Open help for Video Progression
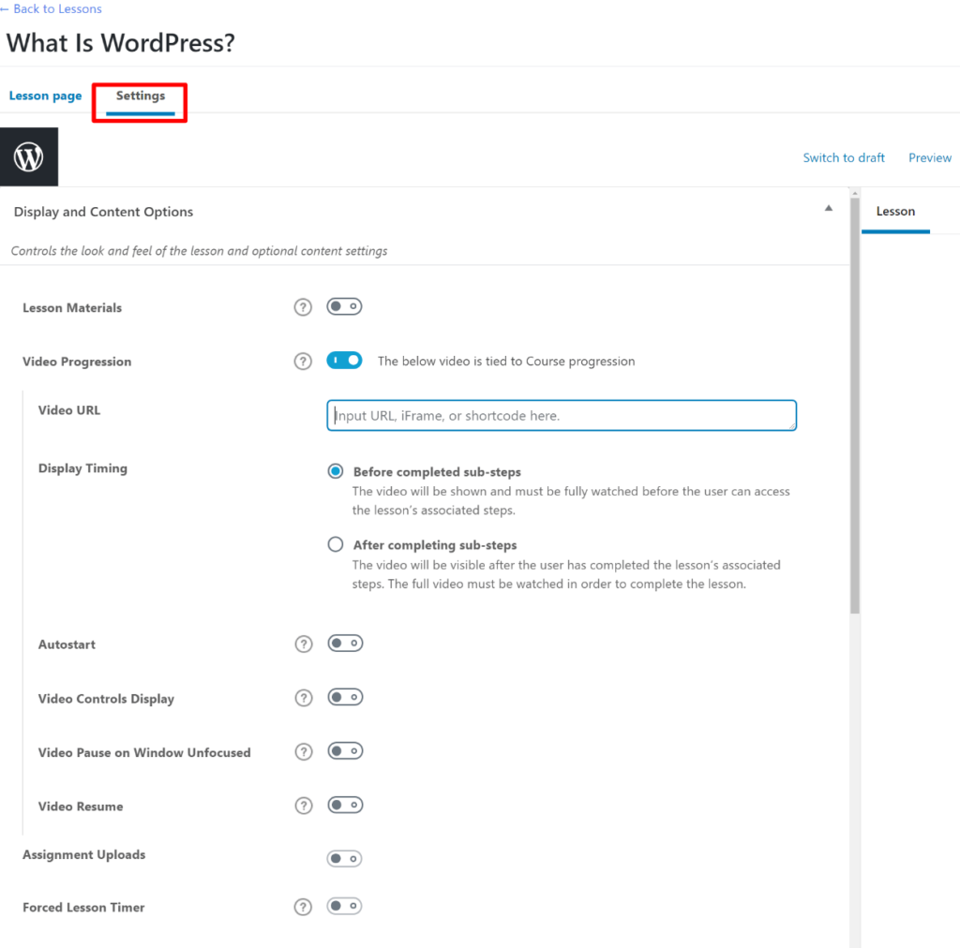 (303, 362)
